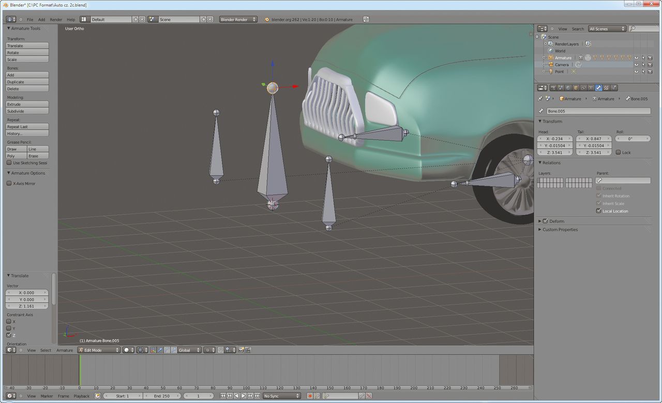Click the OpenGL render animation icon

pyautogui.click(x=248, y=350)
